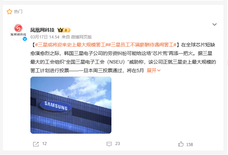Click the 热门 label
This screenshot has width=228, height=155.
(18, 12)
